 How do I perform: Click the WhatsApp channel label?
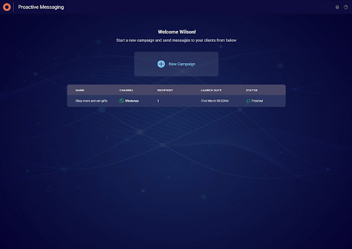pos(132,101)
